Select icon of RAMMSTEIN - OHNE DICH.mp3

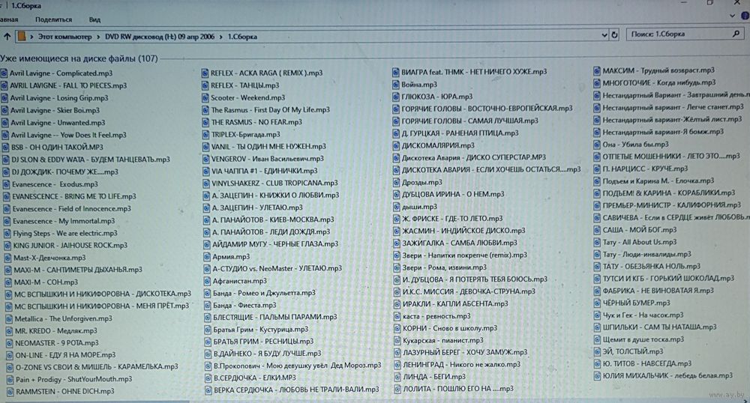pyautogui.click(x=10, y=392)
